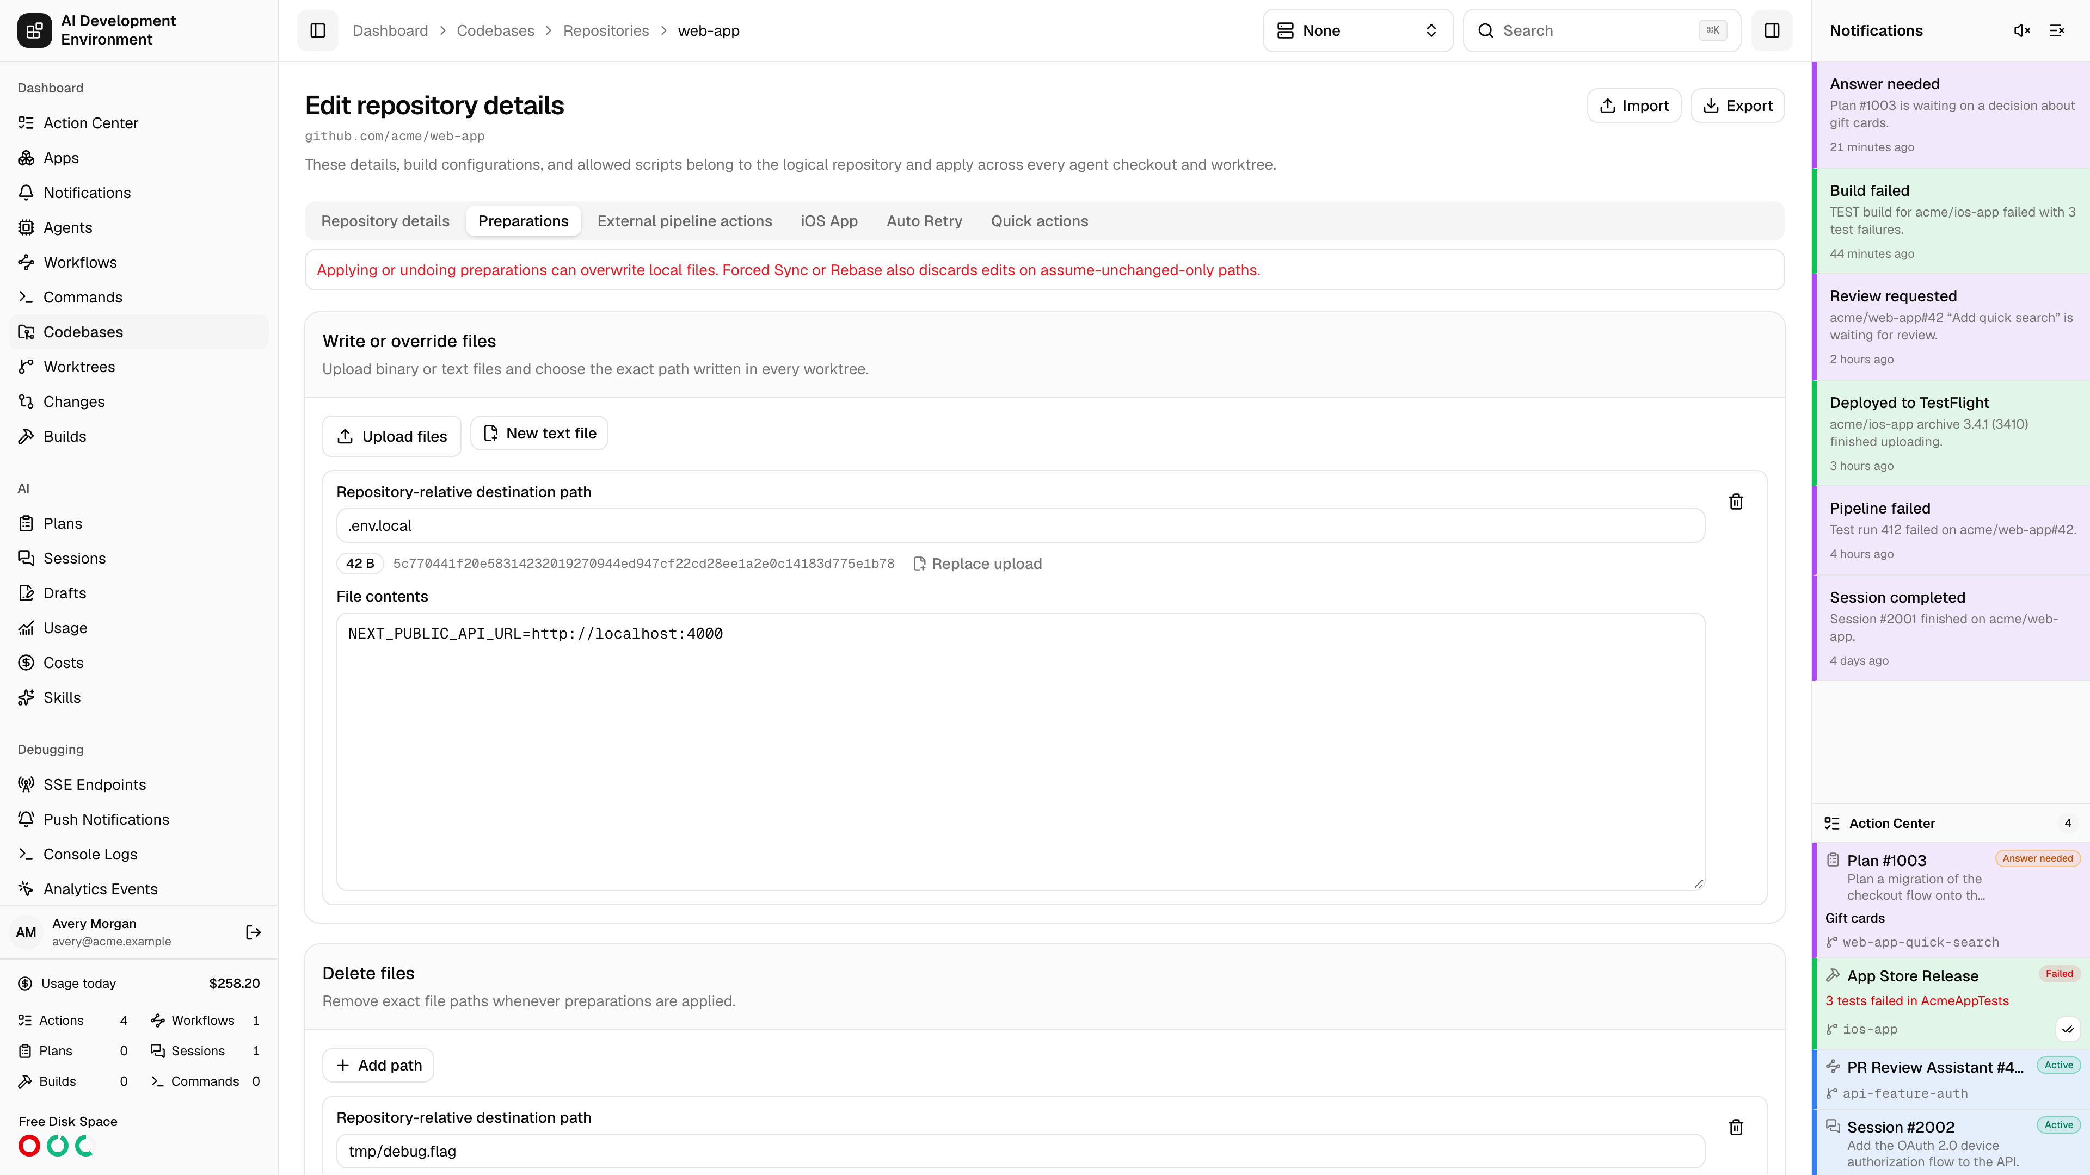The width and height of the screenshot is (2090, 1175).
Task: Click Usage today cost summary
Action: [x=139, y=984]
